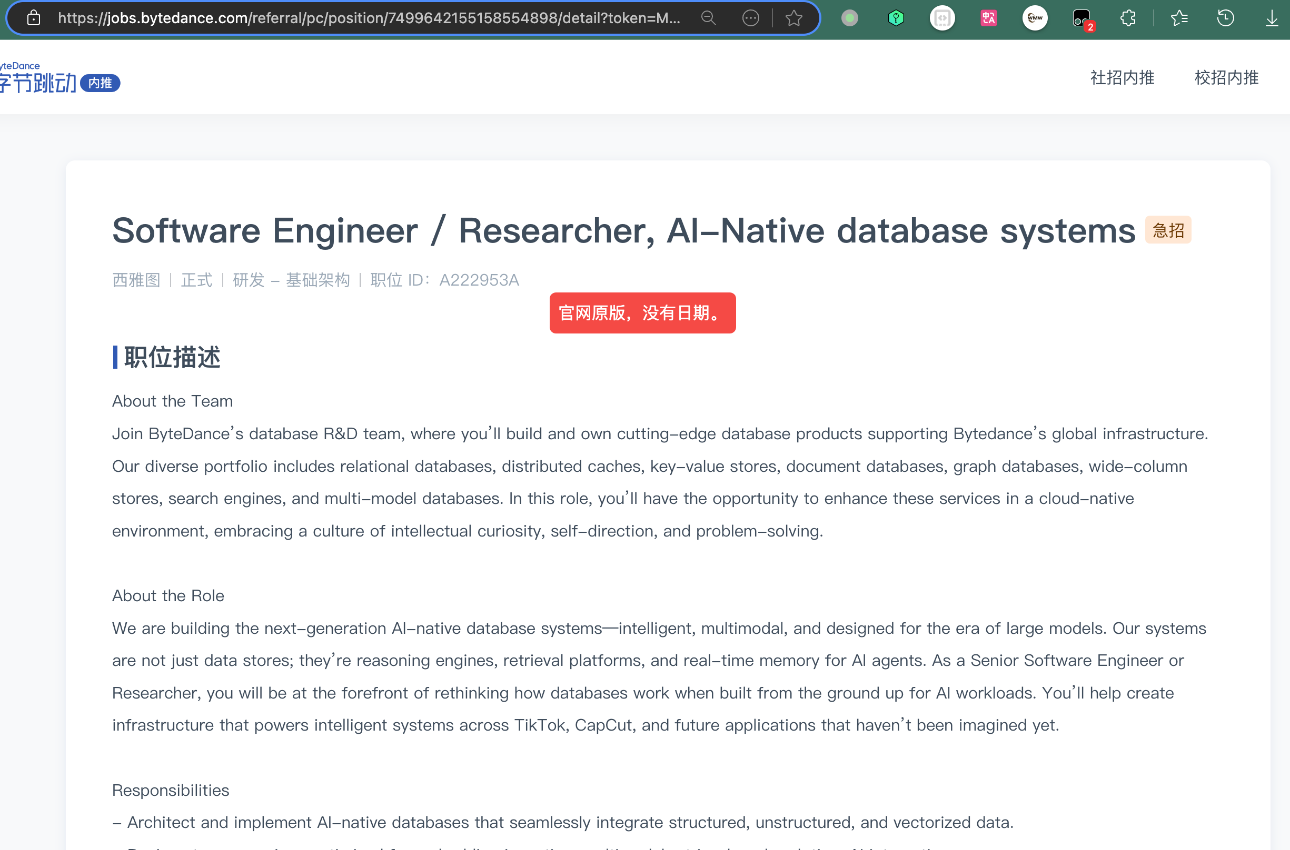
Task: Open the 校招内推 navigation item
Action: point(1226,77)
